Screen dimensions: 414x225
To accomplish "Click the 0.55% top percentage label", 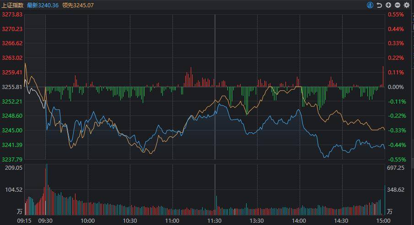I will [x=396, y=15].
